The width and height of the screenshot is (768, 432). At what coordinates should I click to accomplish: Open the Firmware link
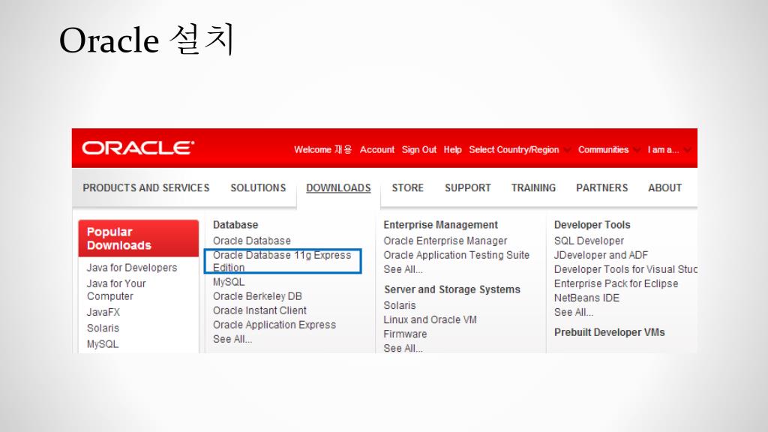[405, 334]
